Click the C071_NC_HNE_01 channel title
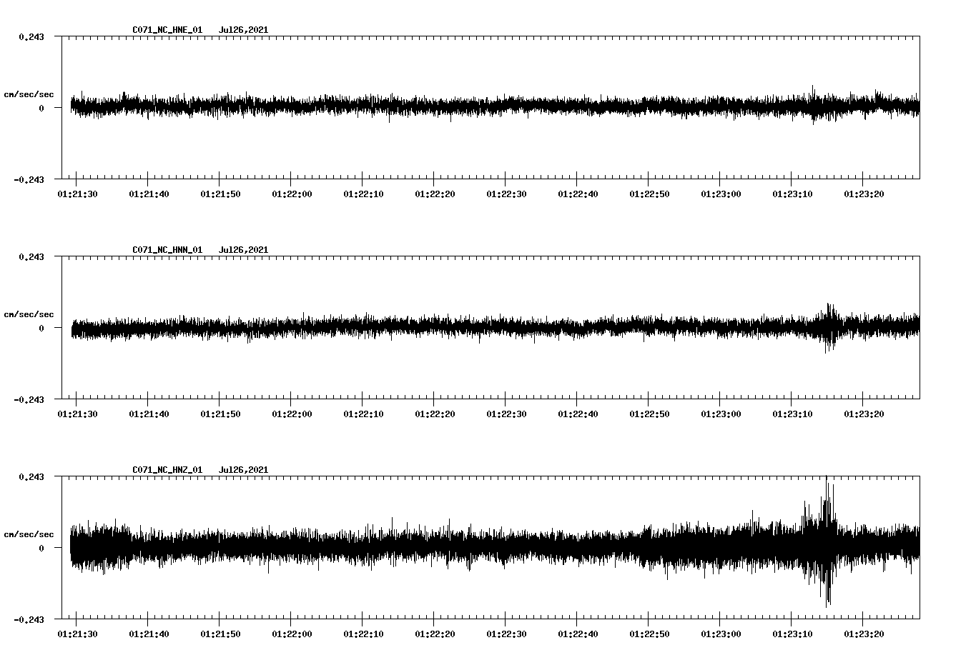Screen dimensions: 971x660 pos(167,30)
